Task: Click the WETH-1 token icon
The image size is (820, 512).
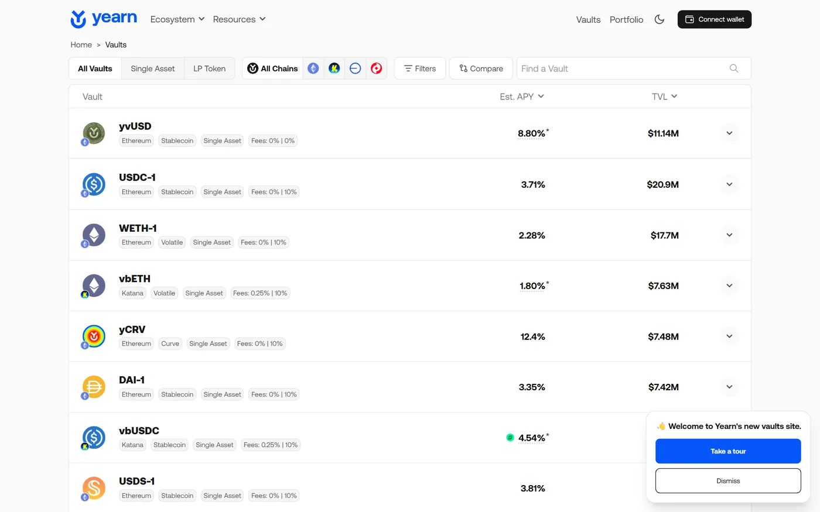Action: point(94,235)
